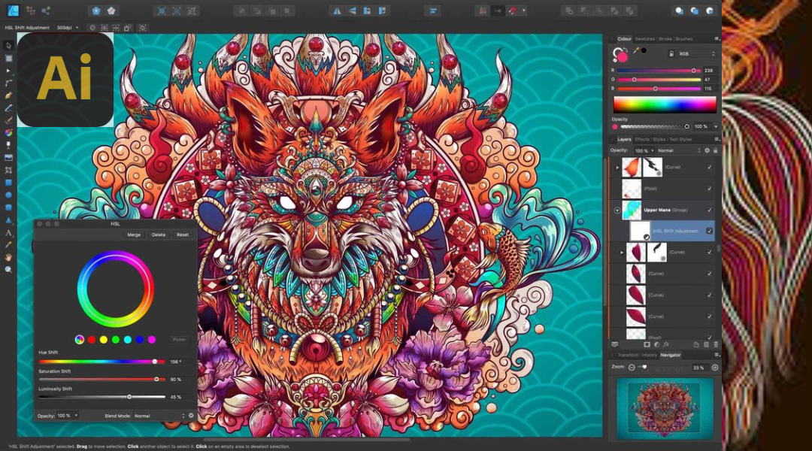Select the Rectangle shape tool
Screen dimensions: 812x451
(x=8, y=182)
